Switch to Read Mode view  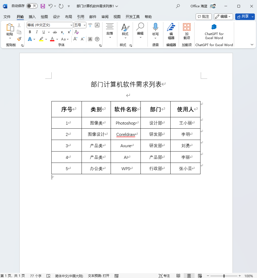178,276
